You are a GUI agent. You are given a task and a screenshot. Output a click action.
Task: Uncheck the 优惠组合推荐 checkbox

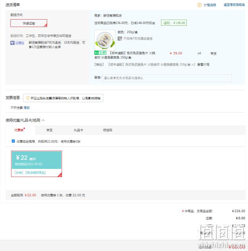pyautogui.click(x=13, y=141)
